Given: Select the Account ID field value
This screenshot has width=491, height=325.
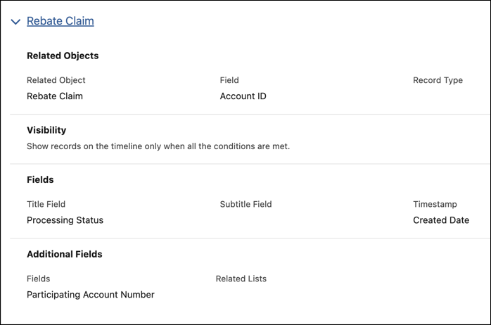Looking at the screenshot, I should pos(243,96).
